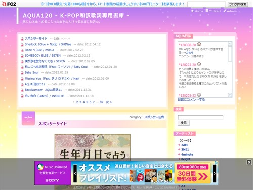Open the Home navigation link
This screenshot has height=190, width=253.
pyautogui.click(x=197, y=11)
